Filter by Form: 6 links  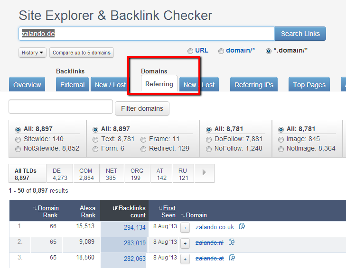pyautogui.click(x=95, y=149)
